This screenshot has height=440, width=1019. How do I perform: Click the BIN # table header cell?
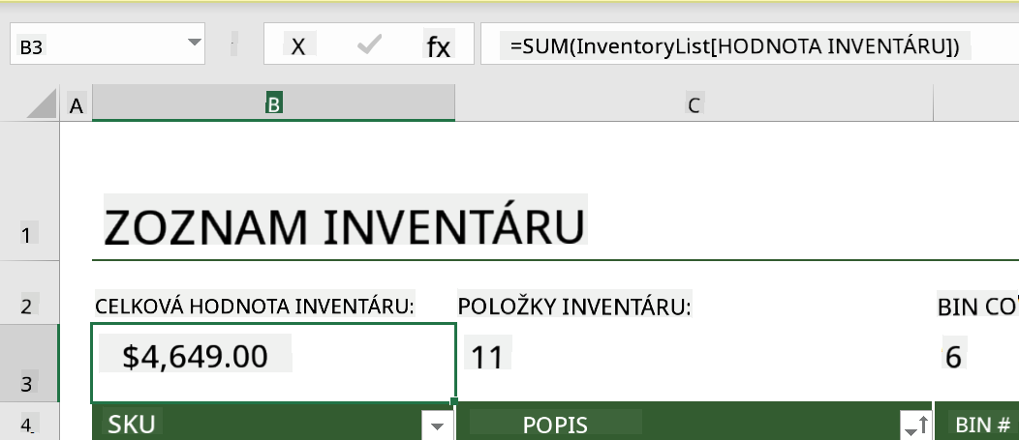point(976,424)
